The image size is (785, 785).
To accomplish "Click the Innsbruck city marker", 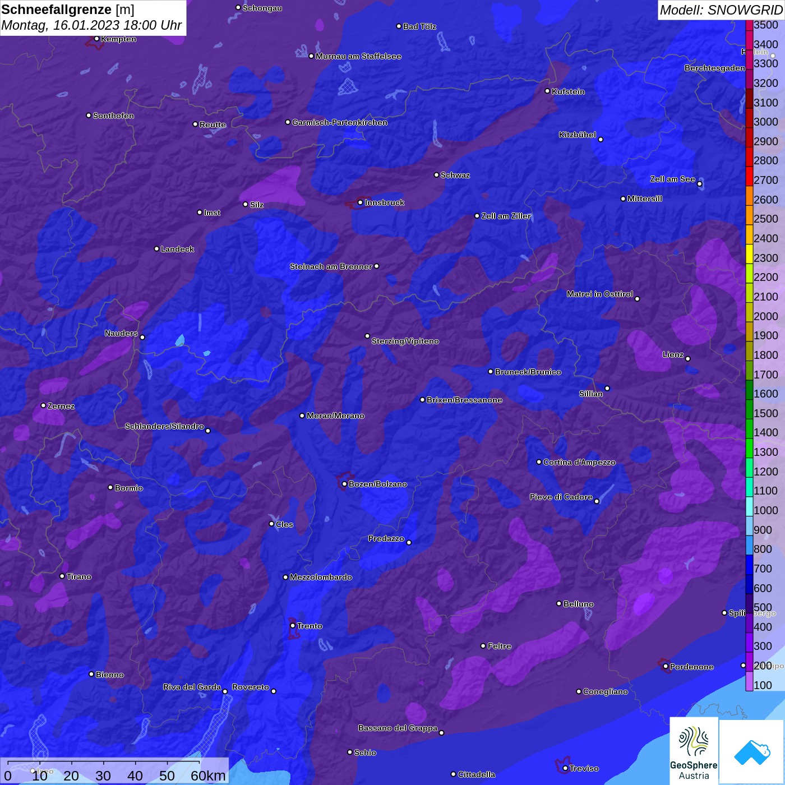I will [360, 202].
